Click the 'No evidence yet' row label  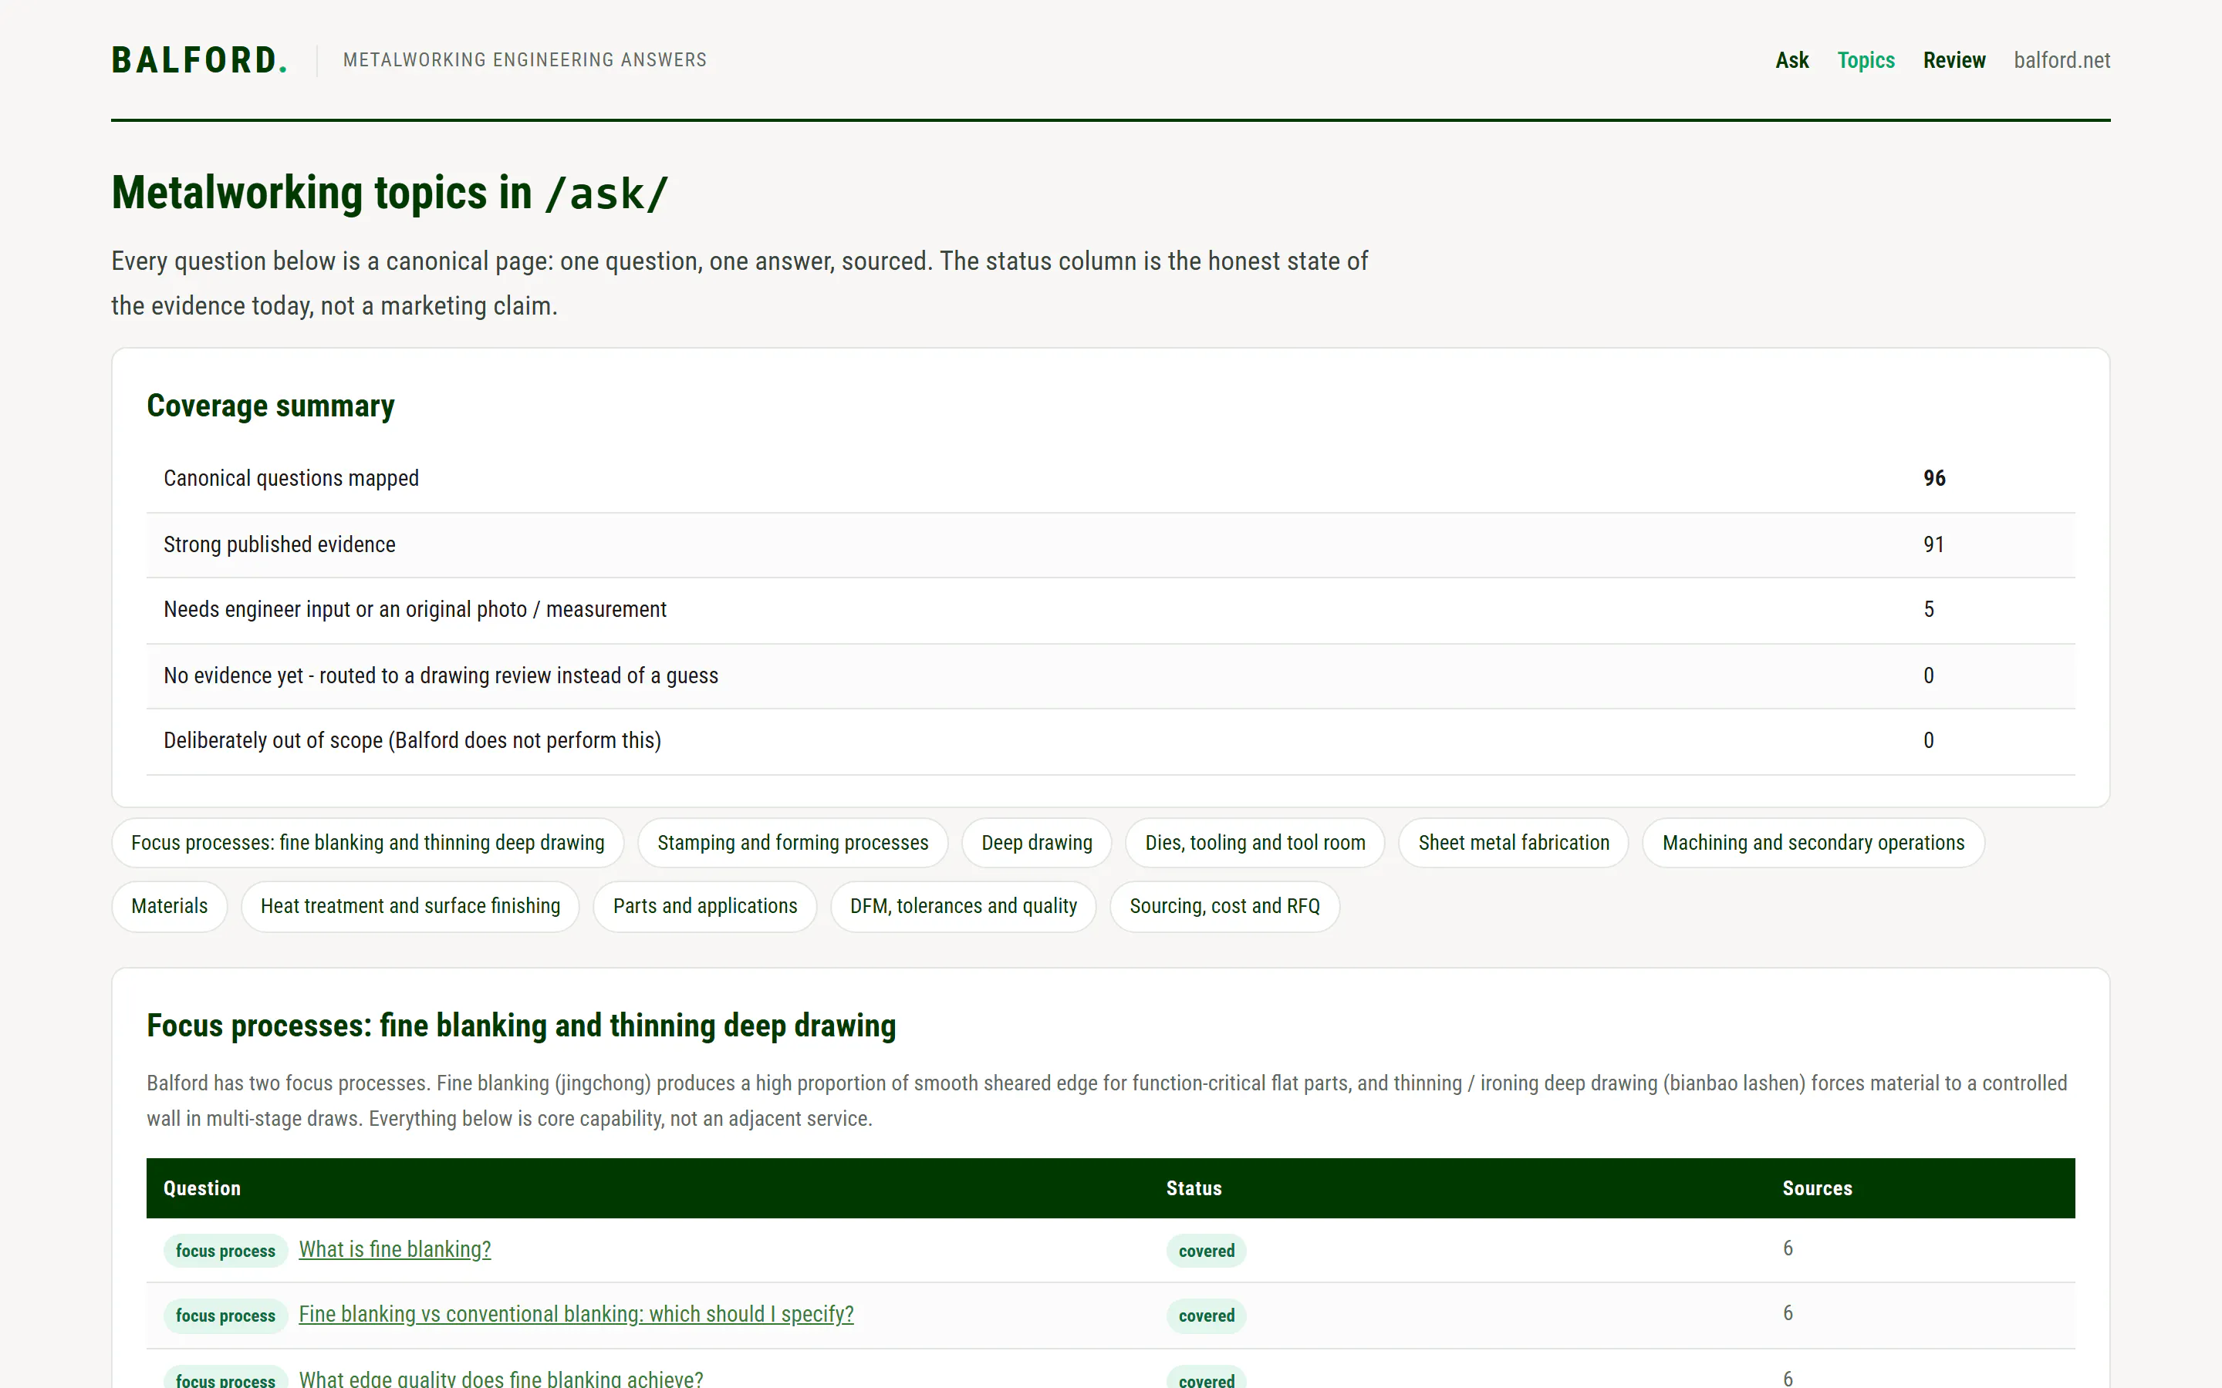[x=441, y=675]
